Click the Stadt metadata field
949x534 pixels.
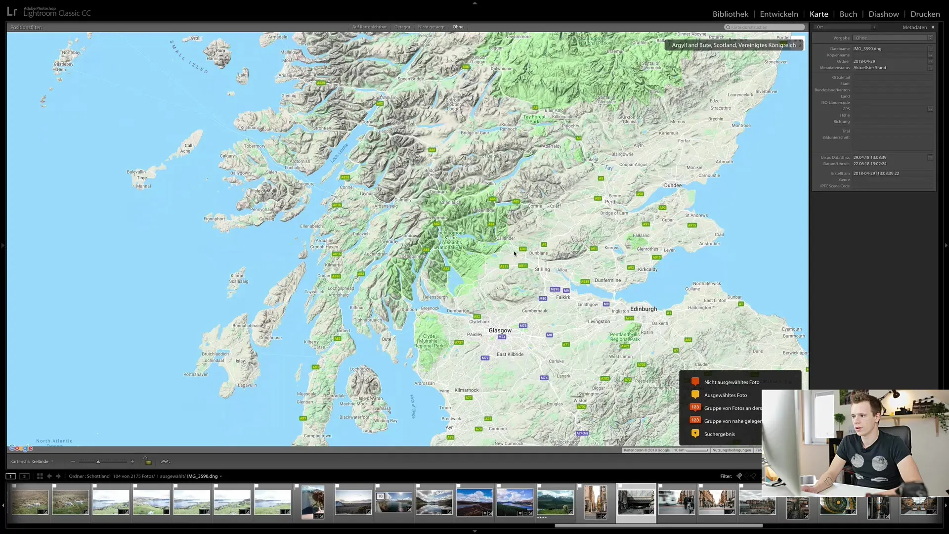click(893, 84)
